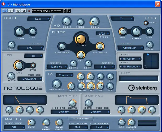This screenshot has width=162, height=132.
Task: Click the PB Range knob
Action: click(x=46, y=123)
